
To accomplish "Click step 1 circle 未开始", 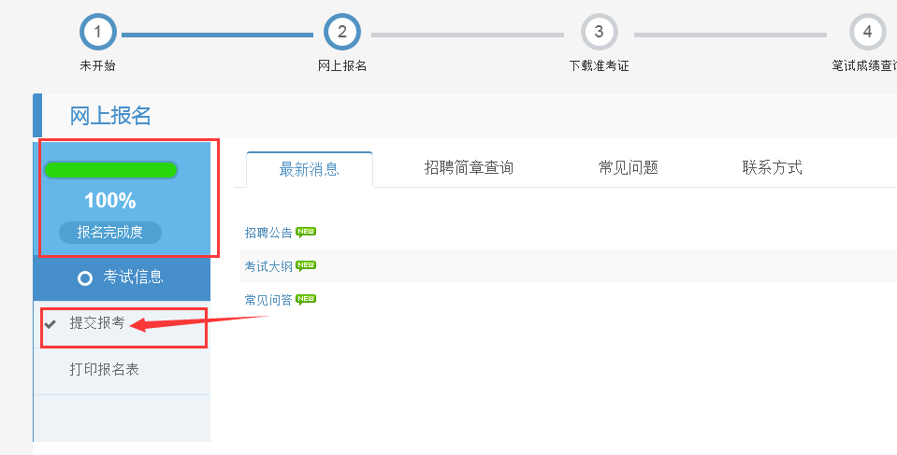I will pyautogui.click(x=98, y=32).
